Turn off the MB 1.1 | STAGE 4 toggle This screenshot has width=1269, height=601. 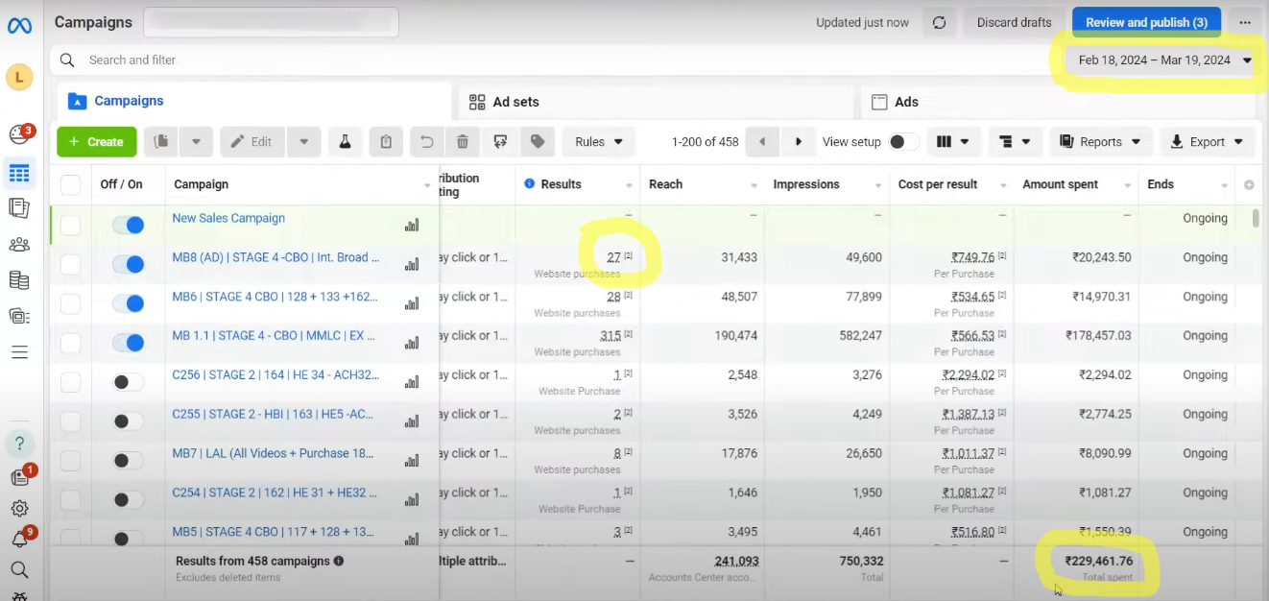[128, 343]
